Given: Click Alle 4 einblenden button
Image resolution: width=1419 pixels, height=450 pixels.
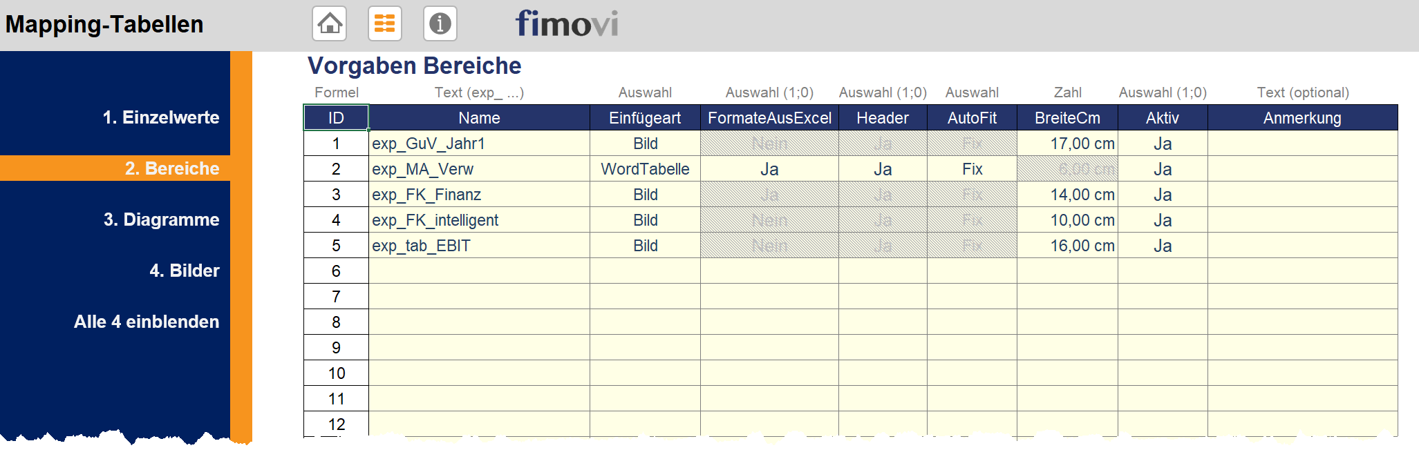Looking at the screenshot, I should tap(147, 322).
